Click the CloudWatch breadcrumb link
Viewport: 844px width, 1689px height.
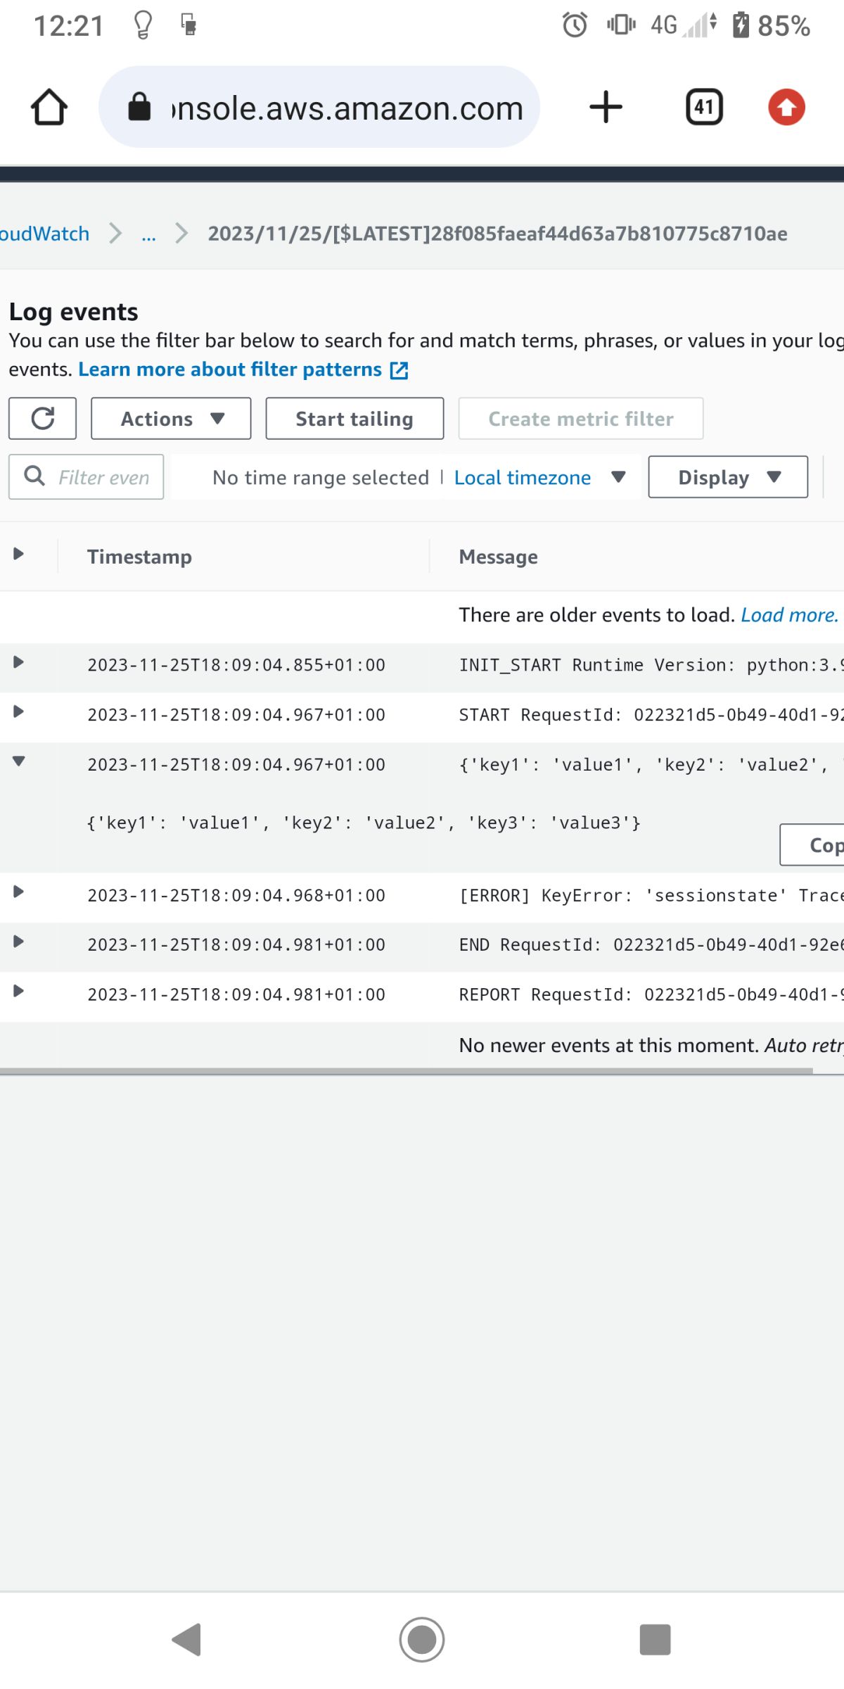pos(44,234)
